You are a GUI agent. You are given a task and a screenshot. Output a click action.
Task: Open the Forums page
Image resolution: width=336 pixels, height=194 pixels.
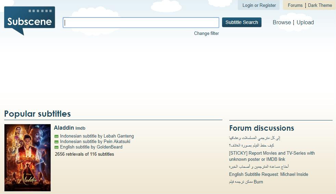[x=295, y=5]
